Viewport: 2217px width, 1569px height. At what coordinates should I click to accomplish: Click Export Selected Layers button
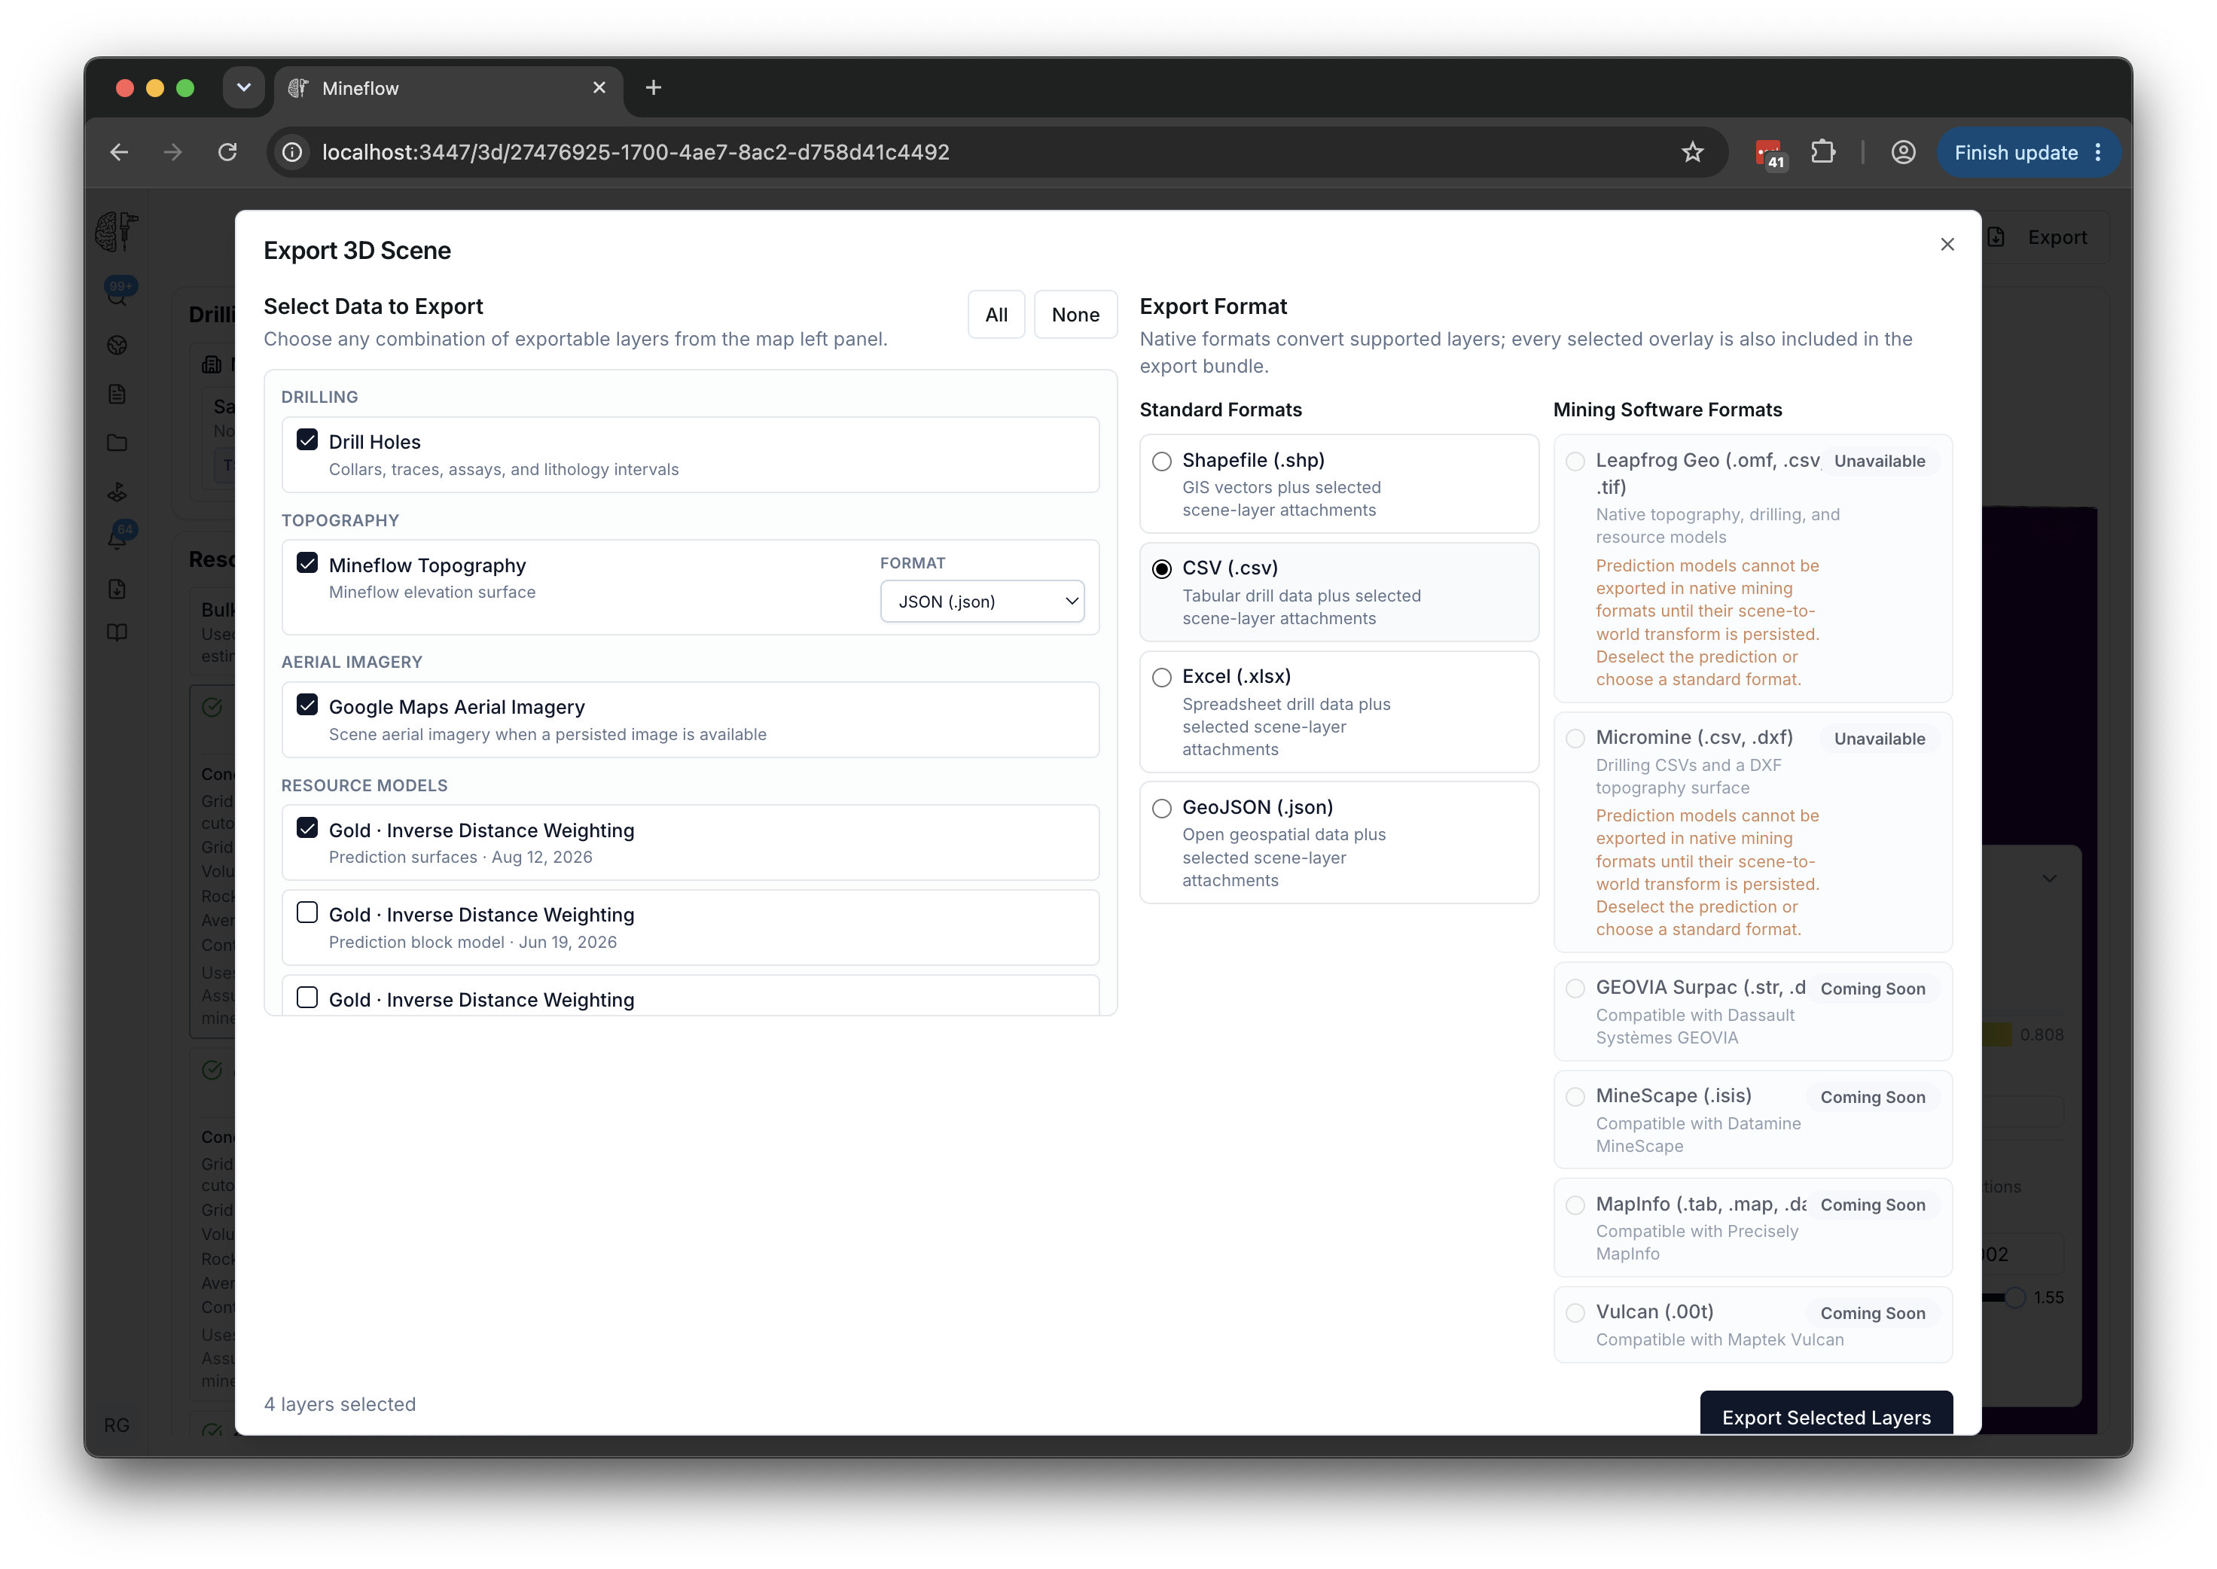[x=1825, y=1415]
